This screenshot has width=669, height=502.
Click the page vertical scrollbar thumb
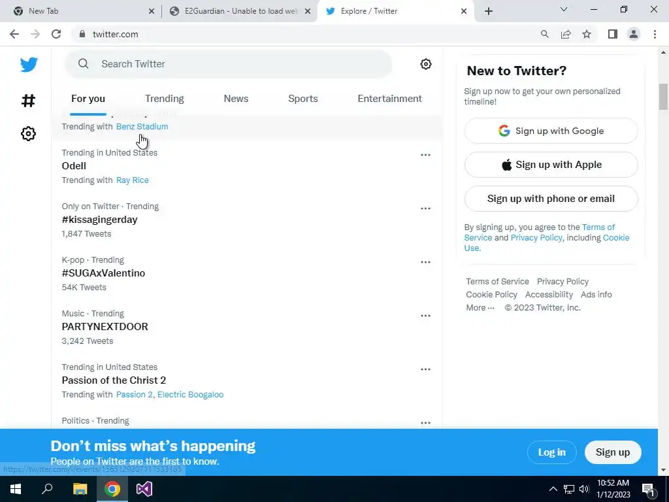663,97
